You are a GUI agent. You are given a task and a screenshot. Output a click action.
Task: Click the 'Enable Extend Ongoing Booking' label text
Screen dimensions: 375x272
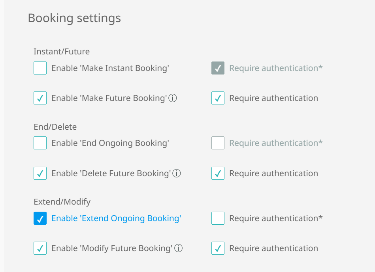click(x=116, y=218)
